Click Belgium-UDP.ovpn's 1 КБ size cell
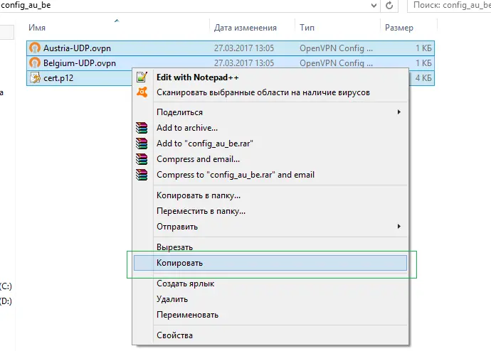Screen dimensions: 491x351 pos(423,63)
